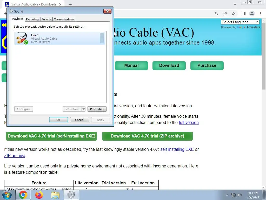Download VAC 4.70 trial ZIP archive
This screenshot has width=266, height=200.
pyautogui.click(x=148, y=136)
